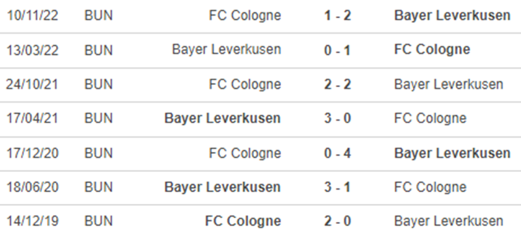Click the 17/12/20 date cell
The image size is (521, 235).
pos(33,153)
